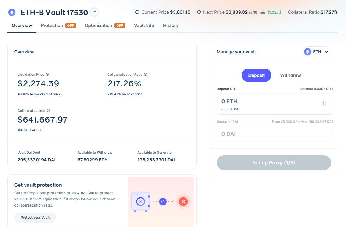The height and width of the screenshot is (236, 346).
Task: Click the Get vault protection heading
Action: click(x=38, y=185)
